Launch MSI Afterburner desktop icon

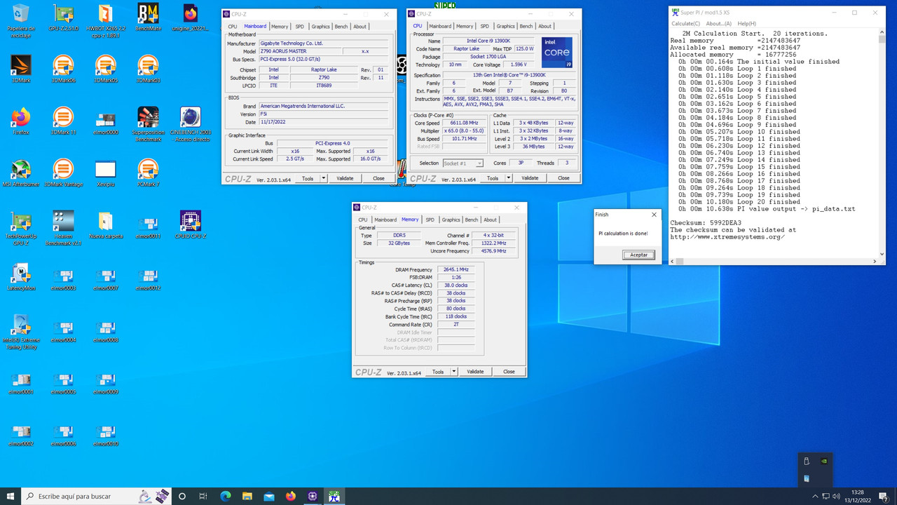click(x=21, y=173)
